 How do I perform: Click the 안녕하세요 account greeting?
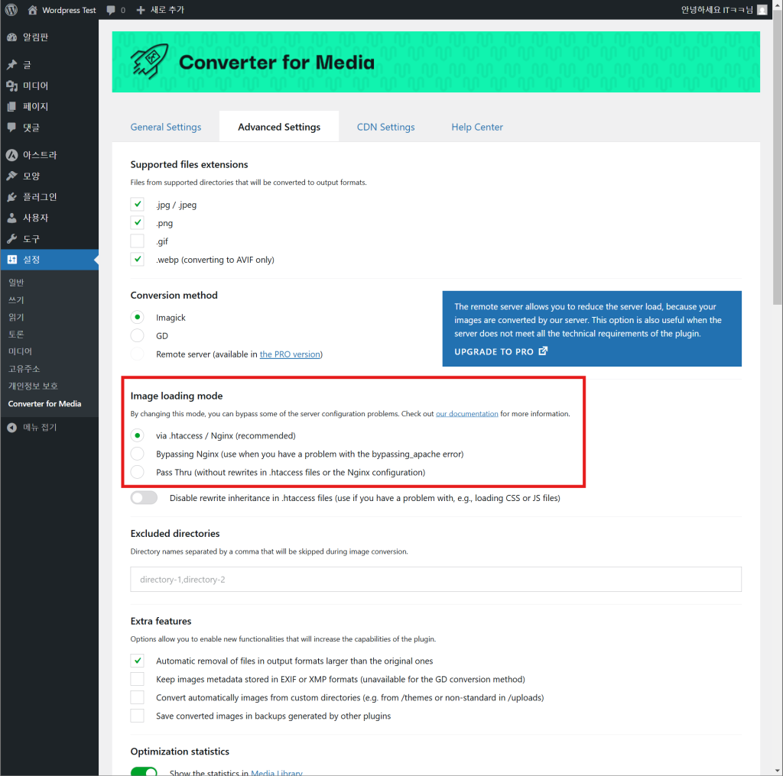[x=717, y=10]
